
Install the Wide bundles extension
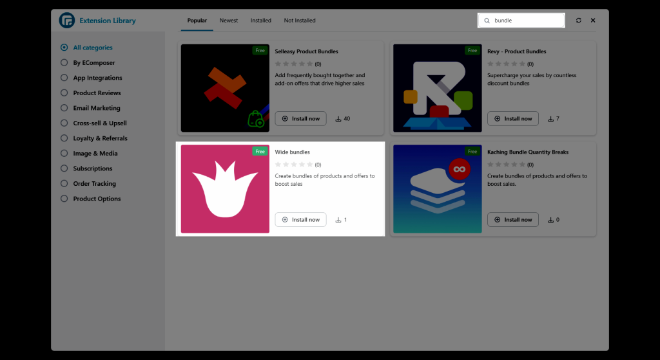coord(300,219)
